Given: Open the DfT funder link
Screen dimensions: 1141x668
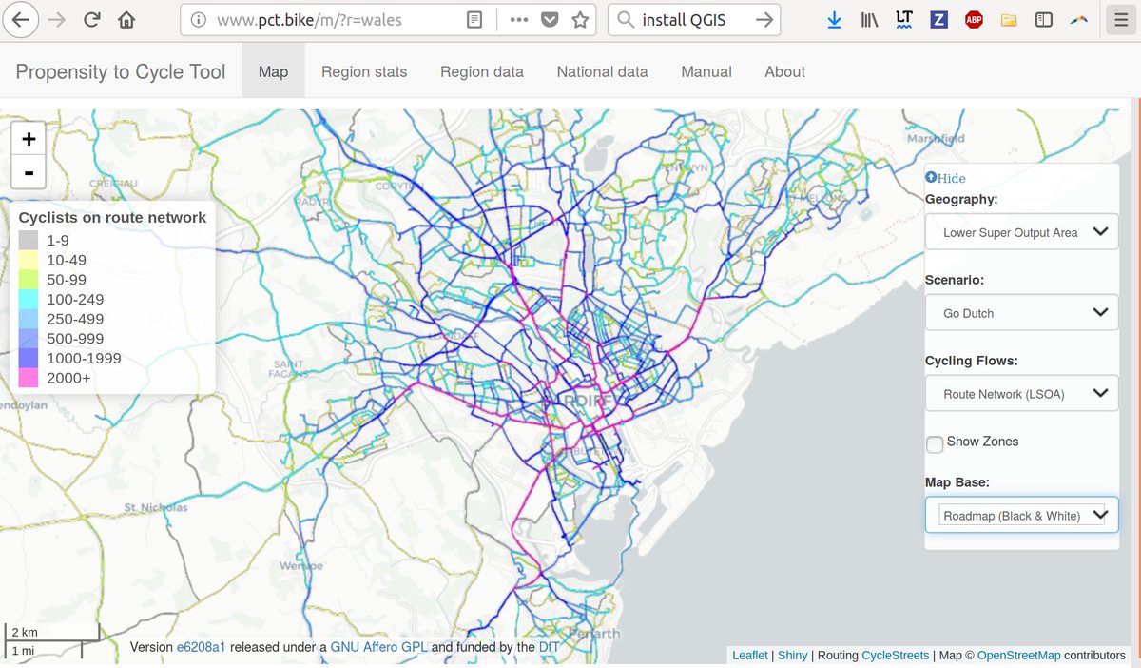Looking at the screenshot, I should [549, 648].
